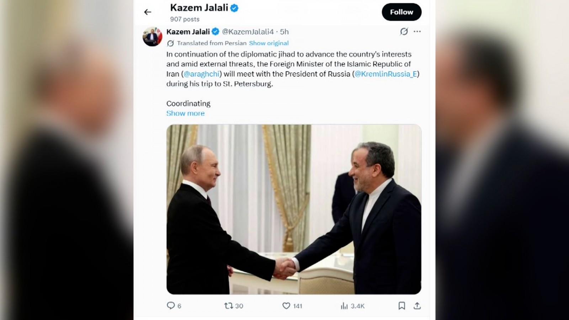Open the @KremlinRussia_E mention link

click(x=385, y=74)
